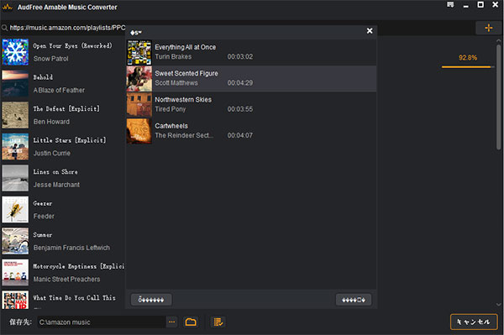The width and height of the screenshot is (504, 335).
Task: Click the Benjamin Francis Leftwich artist name
Action: 71,248
